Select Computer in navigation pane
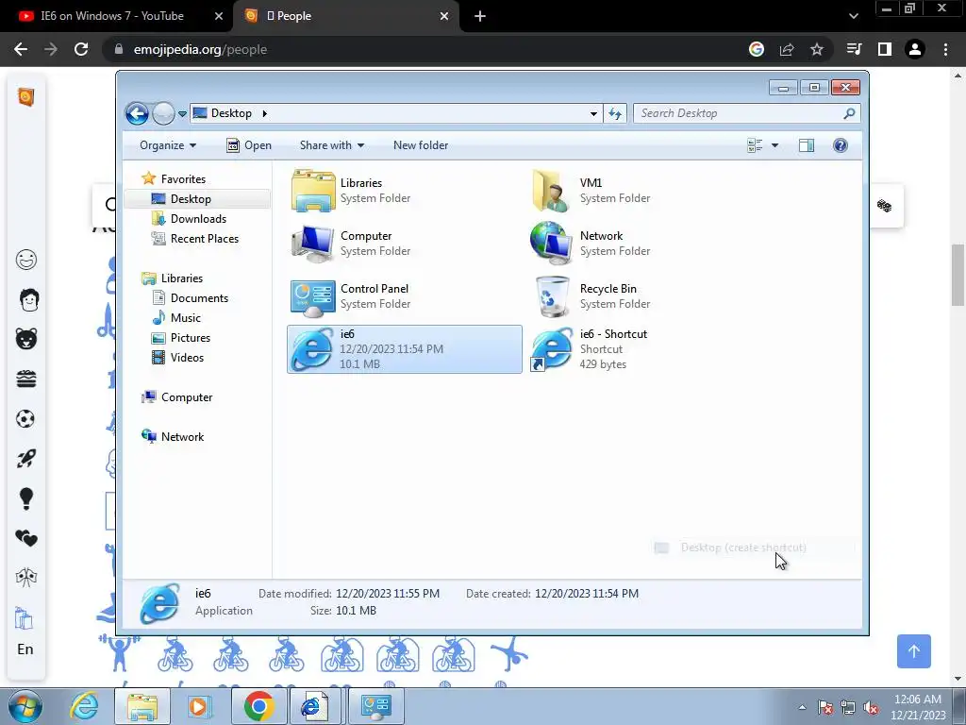This screenshot has height=725, width=966. (x=187, y=397)
